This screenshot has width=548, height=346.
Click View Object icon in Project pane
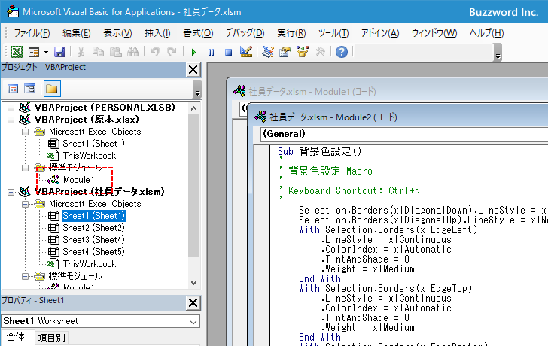point(29,89)
